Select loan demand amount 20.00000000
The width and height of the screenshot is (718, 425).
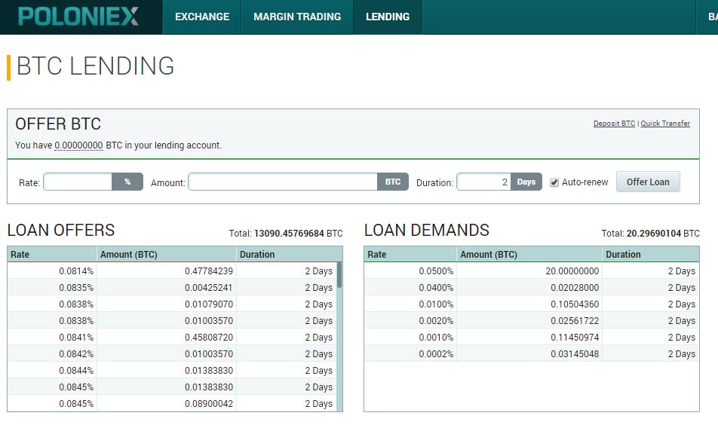[572, 271]
